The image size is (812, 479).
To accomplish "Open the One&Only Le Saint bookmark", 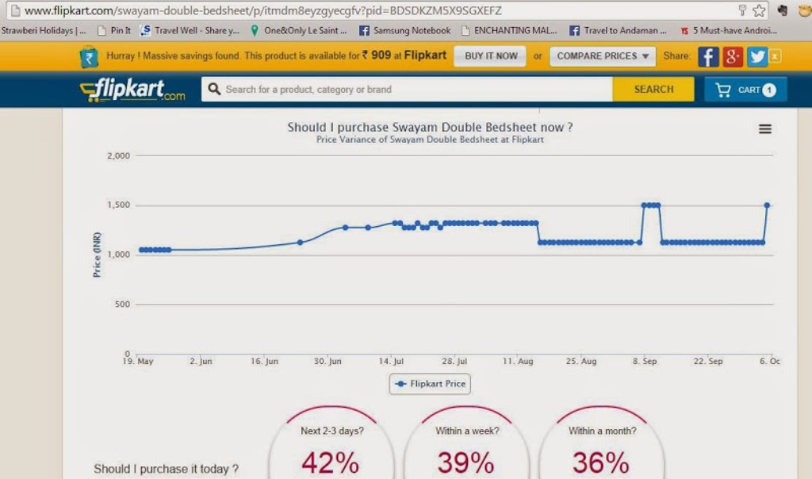I will 299,31.
